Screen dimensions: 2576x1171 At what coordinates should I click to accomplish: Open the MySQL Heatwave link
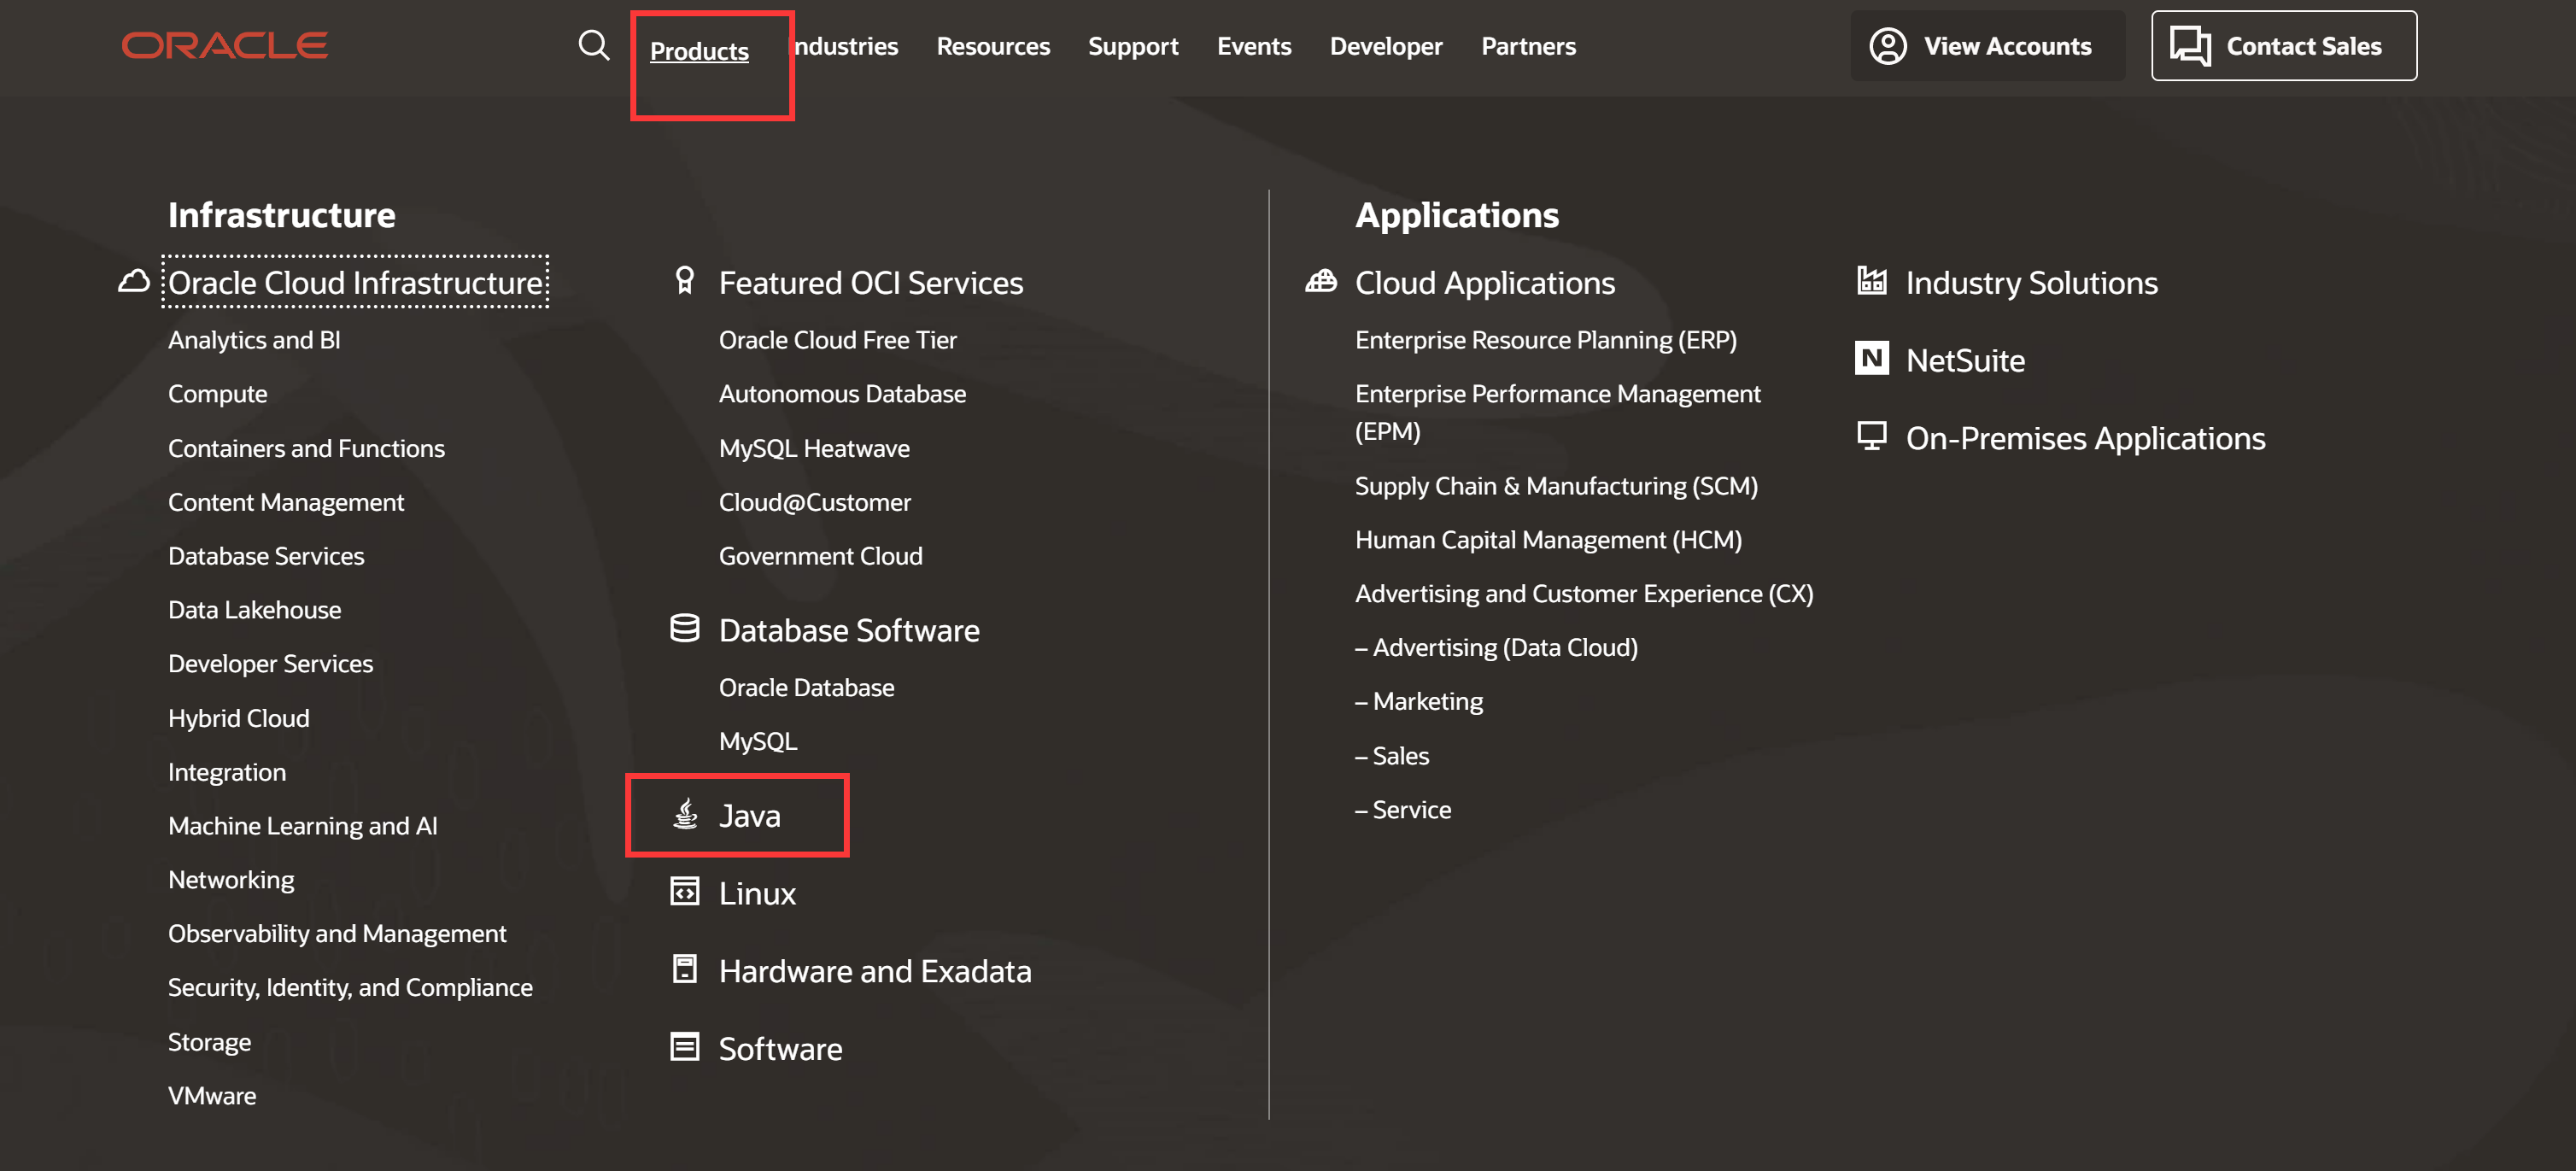pos(813,448)
